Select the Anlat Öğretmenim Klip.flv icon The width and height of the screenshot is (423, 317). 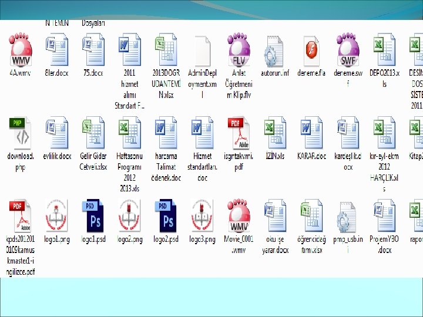pos(239,50)
